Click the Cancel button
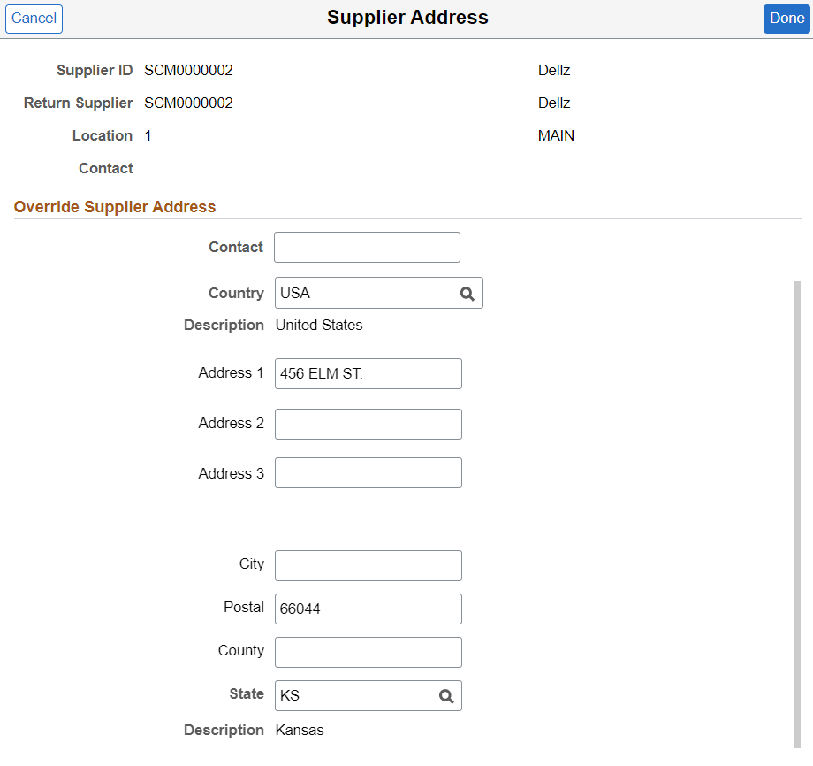This screenshot has width=813, height=766. click(x=34, y=19)
